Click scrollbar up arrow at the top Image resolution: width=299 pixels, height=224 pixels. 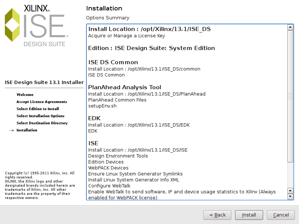290,27
